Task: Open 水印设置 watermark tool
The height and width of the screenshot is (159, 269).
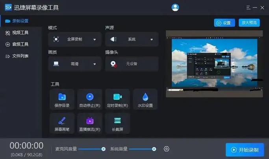Action: 145,99
